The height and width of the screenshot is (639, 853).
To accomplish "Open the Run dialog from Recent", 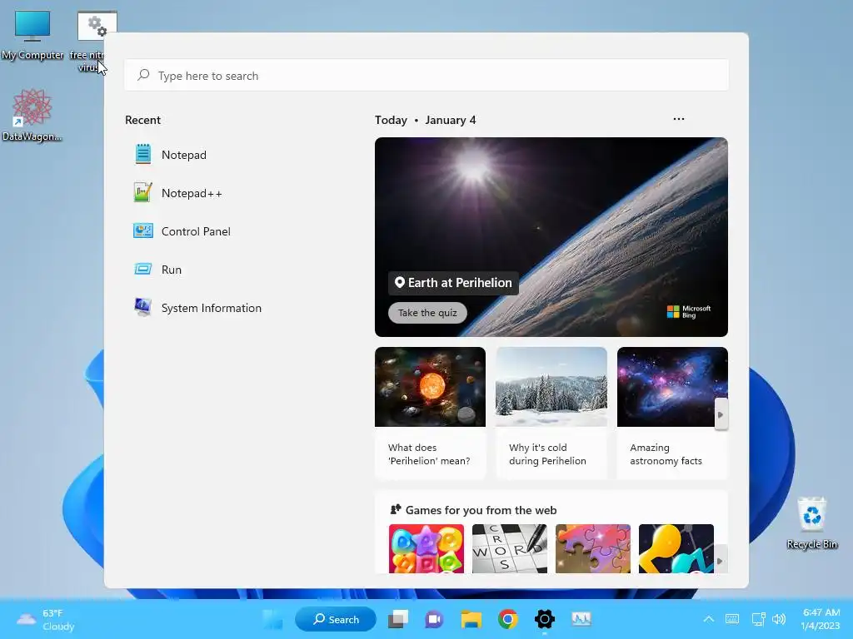I will pyautogui.click(x=157, y=270).
